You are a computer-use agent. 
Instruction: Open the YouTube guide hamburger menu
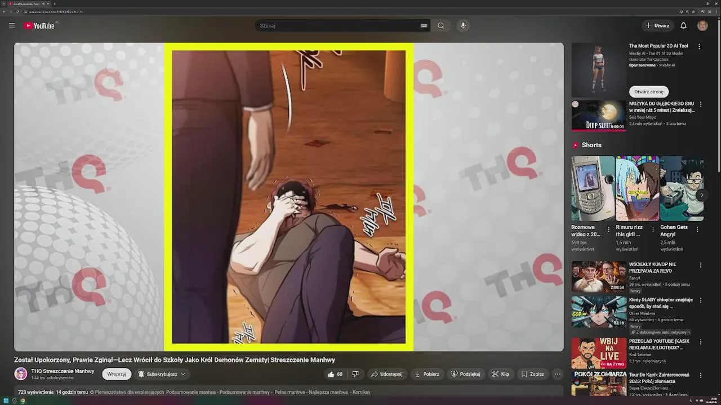[x=12, y=25]
